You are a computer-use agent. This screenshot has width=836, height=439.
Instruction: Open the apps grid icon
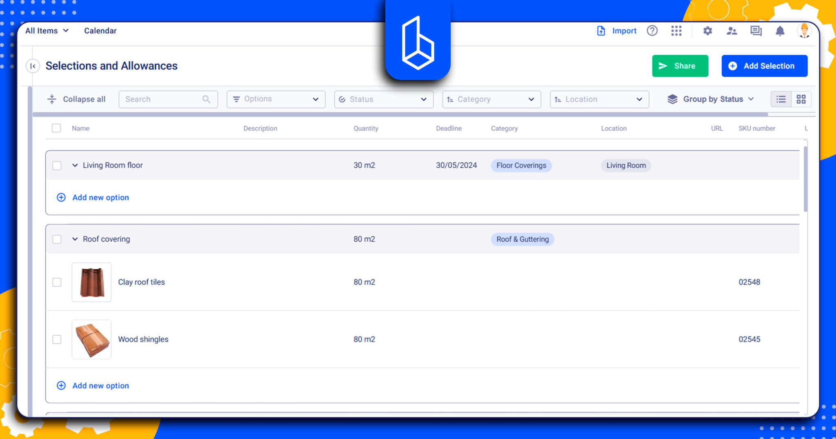pyautogui.click(x=676, y=31)
